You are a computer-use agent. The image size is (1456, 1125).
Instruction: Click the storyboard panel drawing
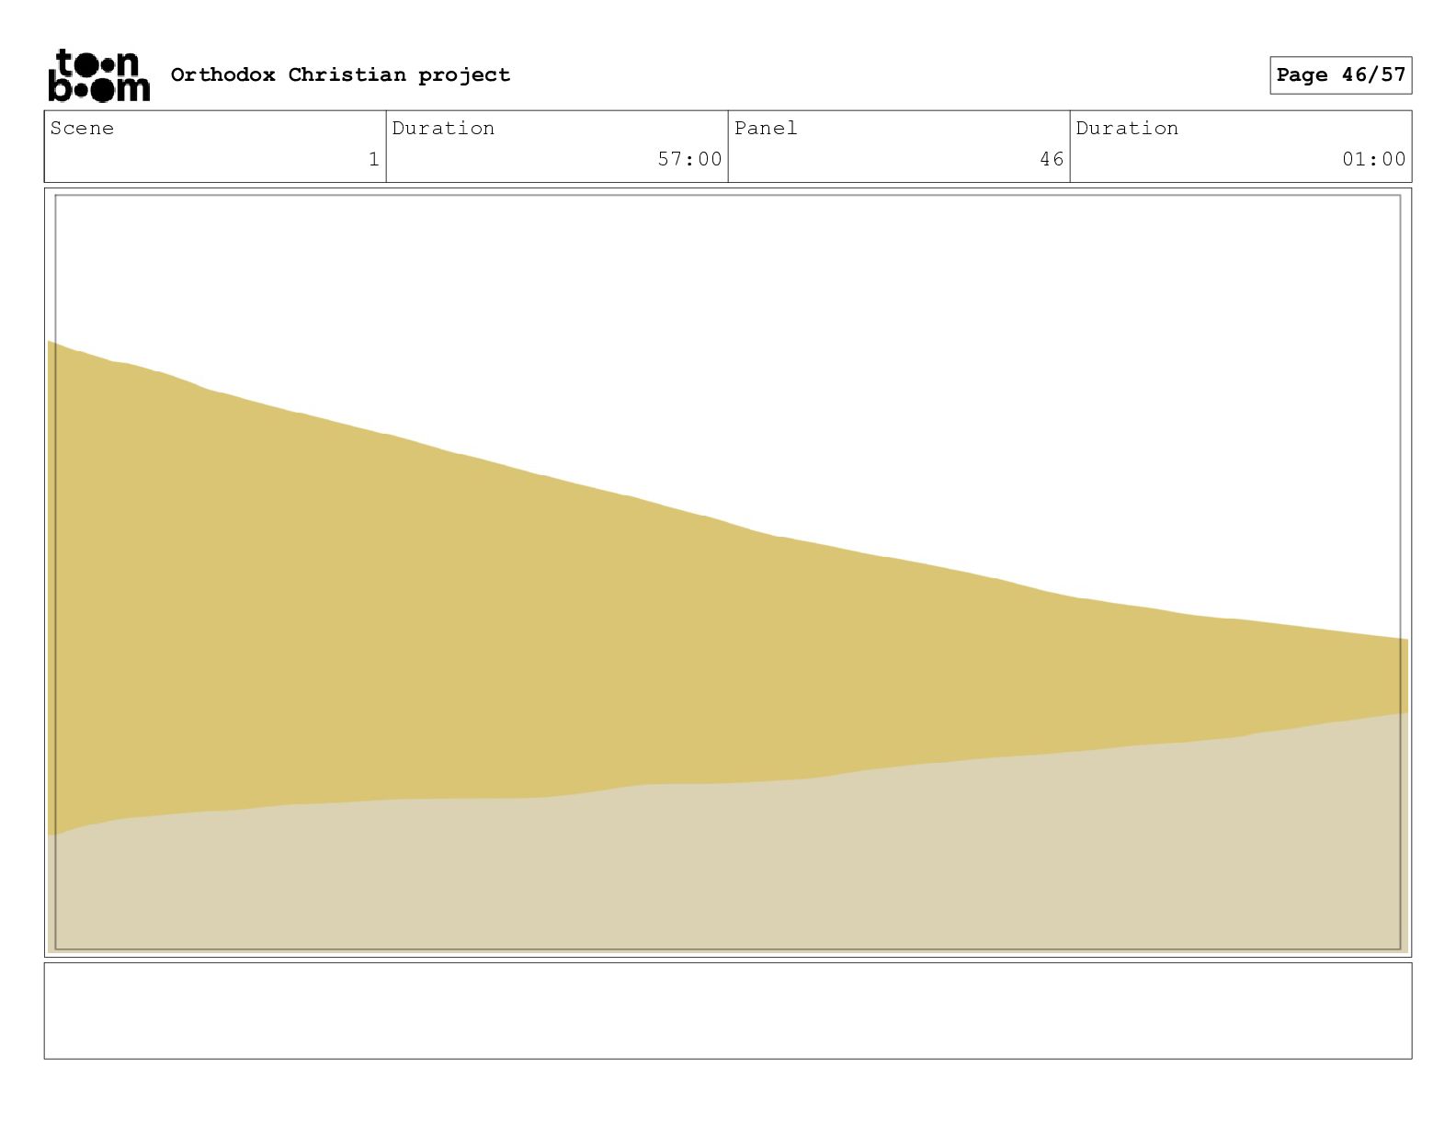click(x=728, y=573)
